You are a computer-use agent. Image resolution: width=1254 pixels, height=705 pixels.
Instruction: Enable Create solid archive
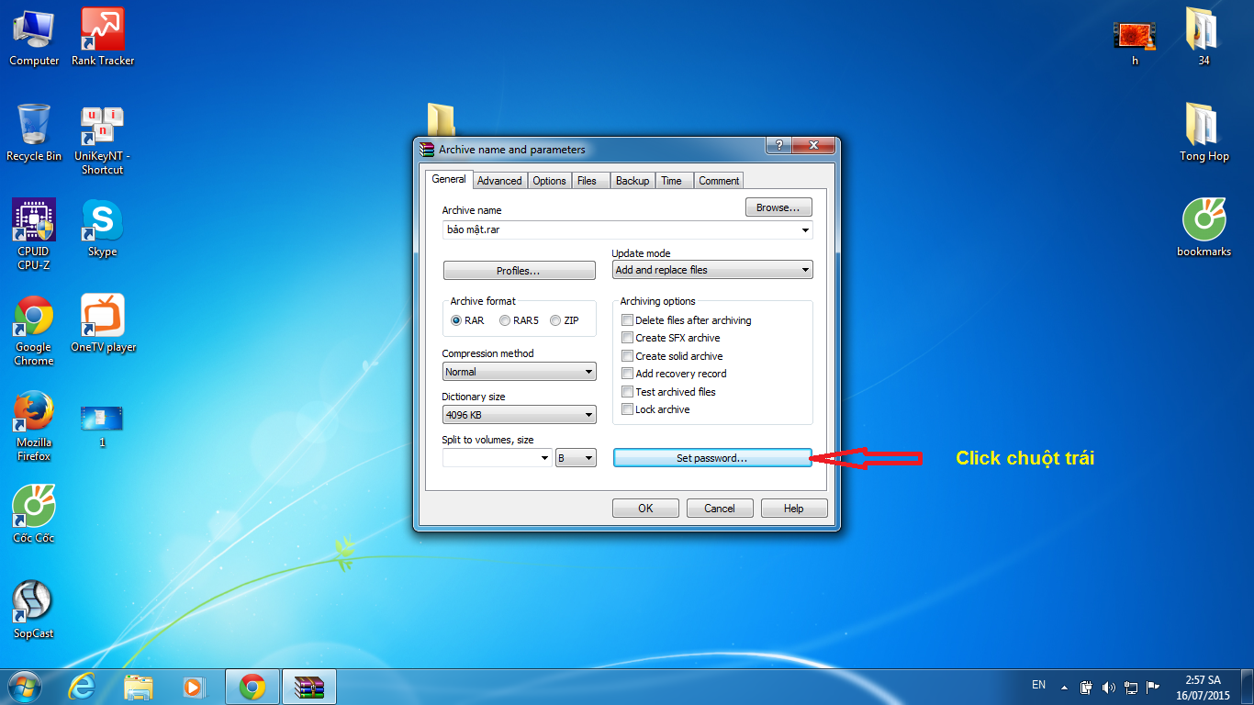672,356
